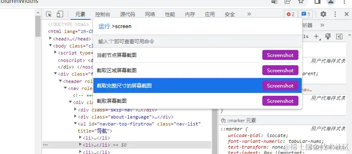The height and width of the screenshot is (154, 352).
Task: Bookmark page with browser star icon
Action: pyautogui.click(x=301, y=2)
